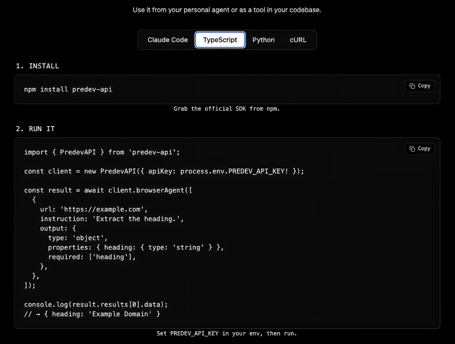This screenshot has width=455, height=344.
Task: Click the url 'https://example.com' line
Action: pyautogui.click(x=94, y=209)
